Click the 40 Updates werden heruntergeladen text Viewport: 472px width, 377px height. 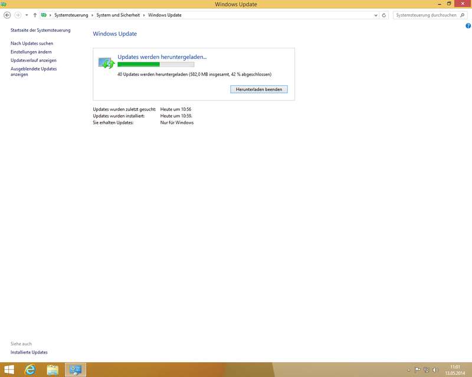(x=194, y=74)
